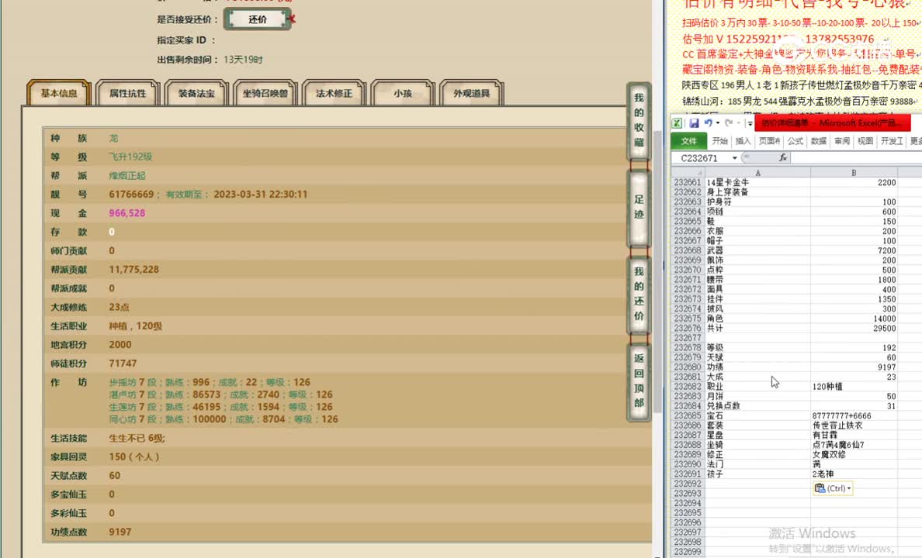922x558 pixels.
Task: Click cell with value 14000
Action: (x=854, y=319)
